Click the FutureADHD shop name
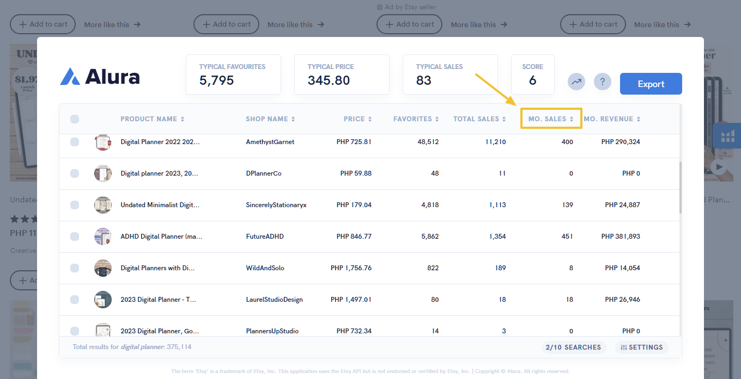 (x=265, y=237)
